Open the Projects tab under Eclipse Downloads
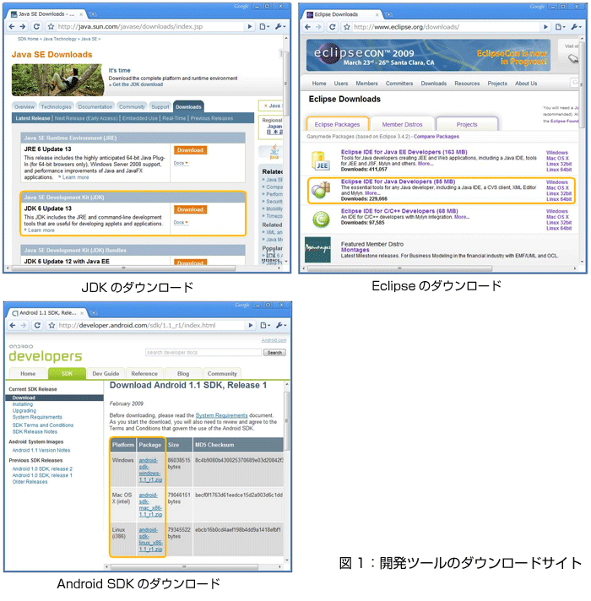This screenshot has width=591, height=601. (467, 124)
